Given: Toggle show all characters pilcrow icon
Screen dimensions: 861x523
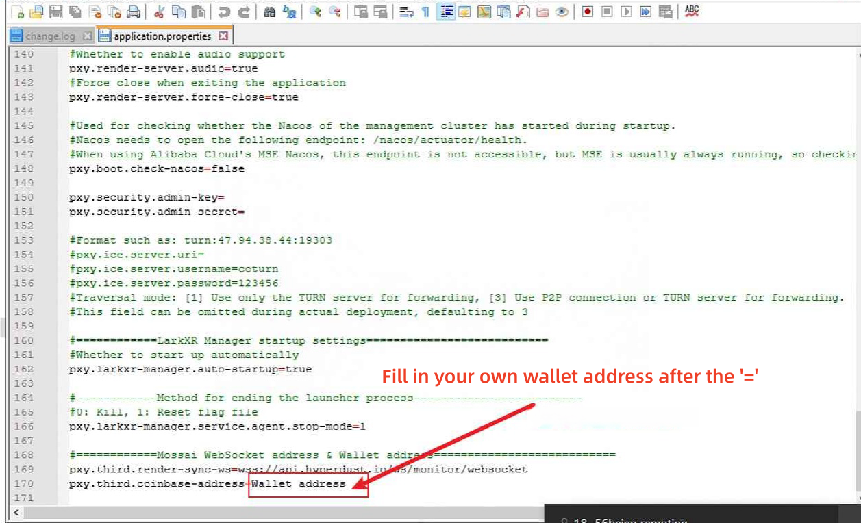Looking at the screenshot, I should click(425, 12).
